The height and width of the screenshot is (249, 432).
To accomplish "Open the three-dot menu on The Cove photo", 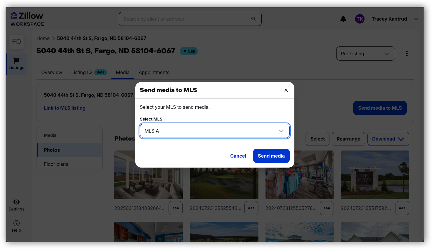I will (402, 208).
